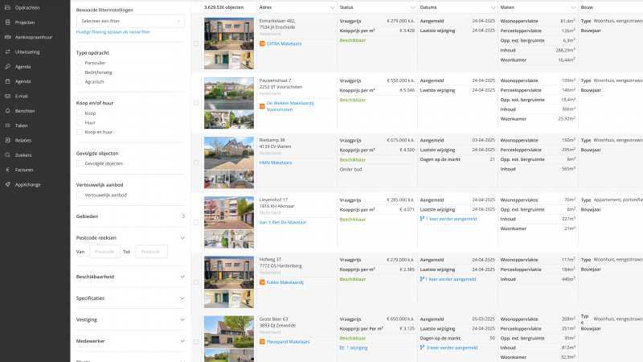Click the Postcode 'Van' input field
This screenshot has height=362, width=643.
tap(104, 251)
